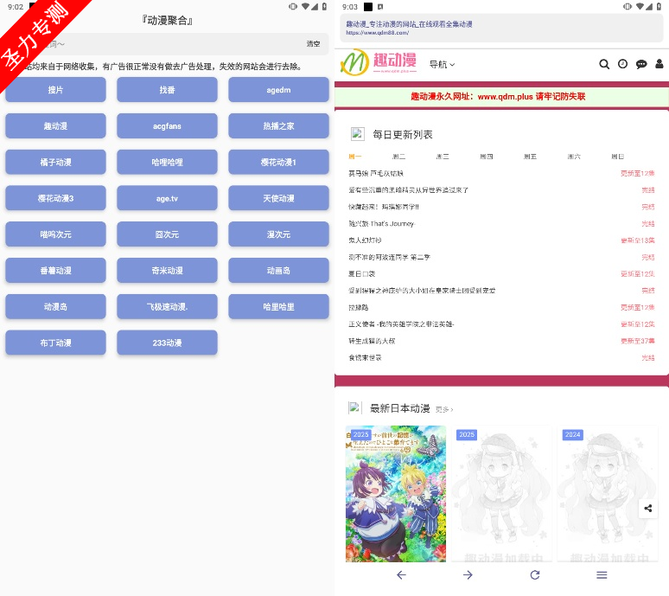Open the 番薯动漫 site button
669x596 pixels.
(55, 270)
